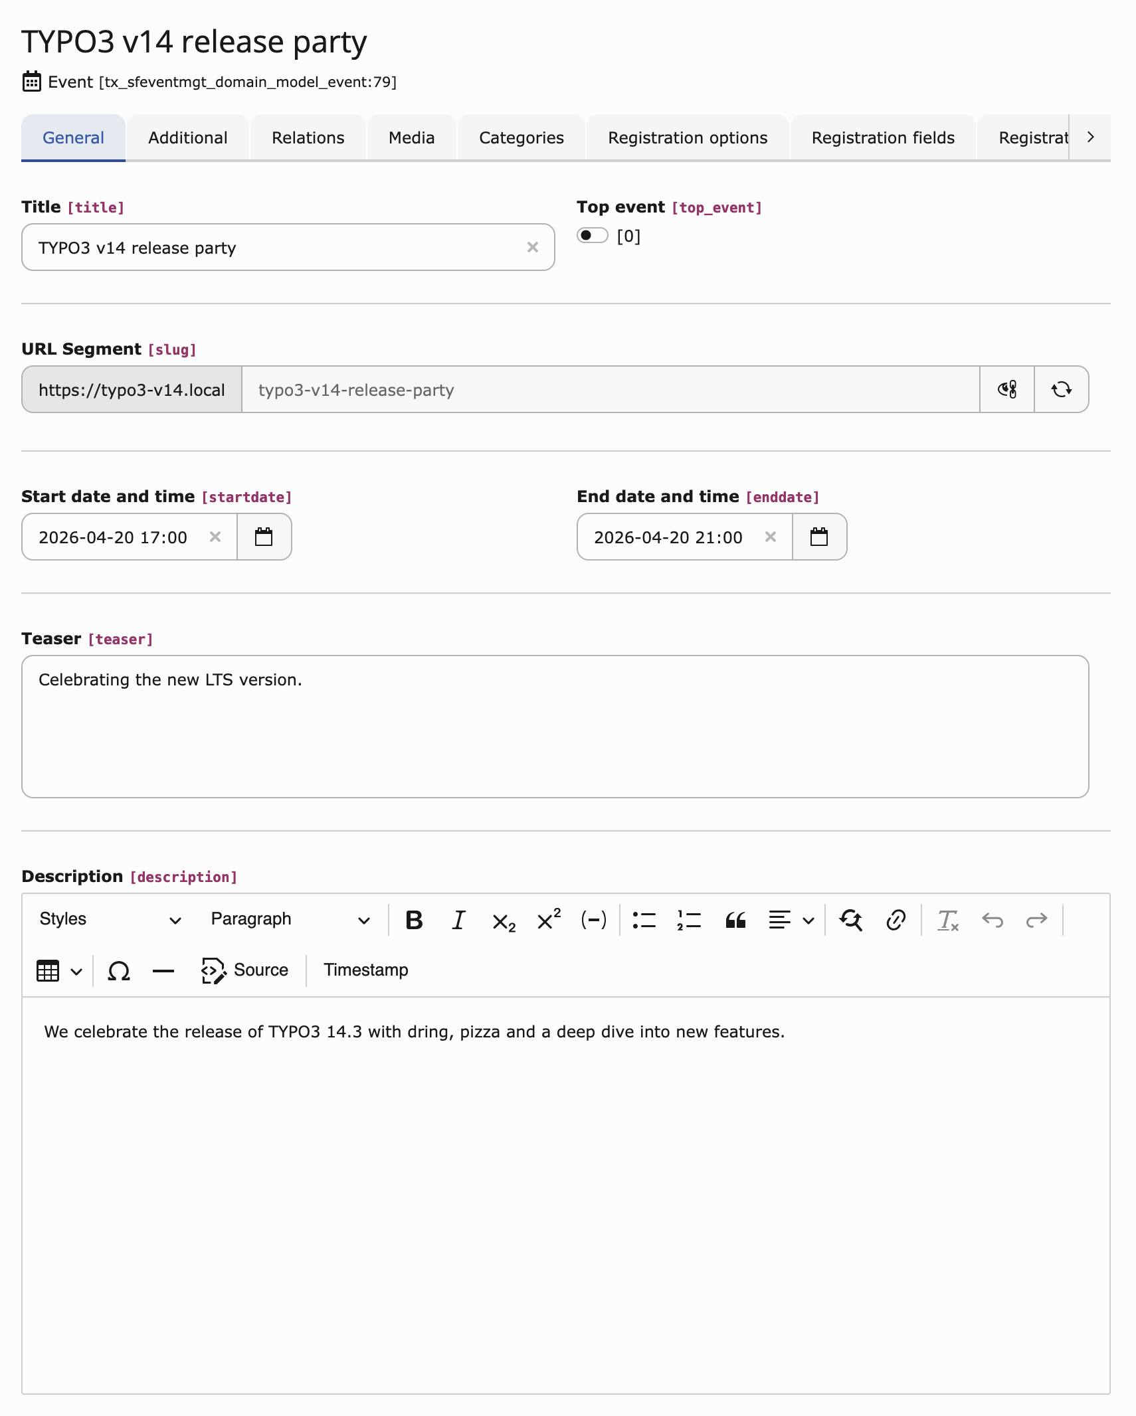The width and height of the screenshot is (1136, 1416).
Task: Insert special character with omega icon
Action: click(x=119, y=971)
